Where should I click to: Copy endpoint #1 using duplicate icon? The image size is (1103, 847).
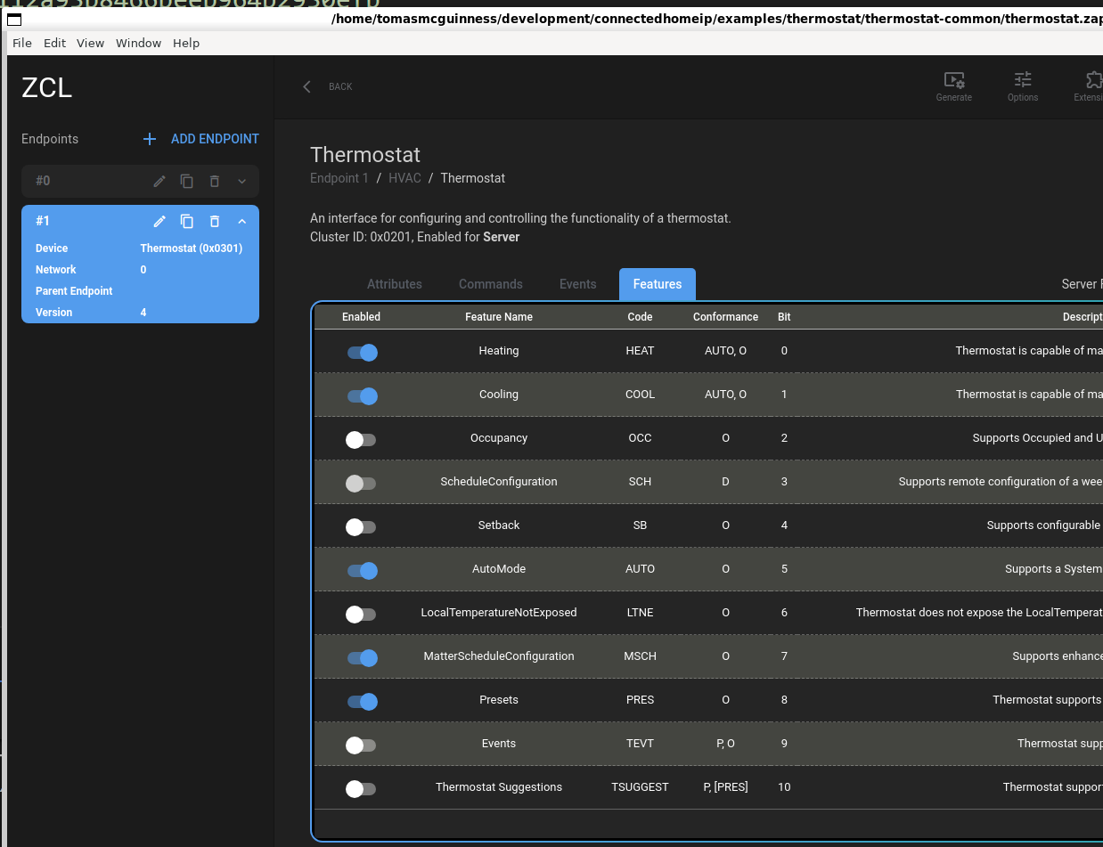point(187,221)
